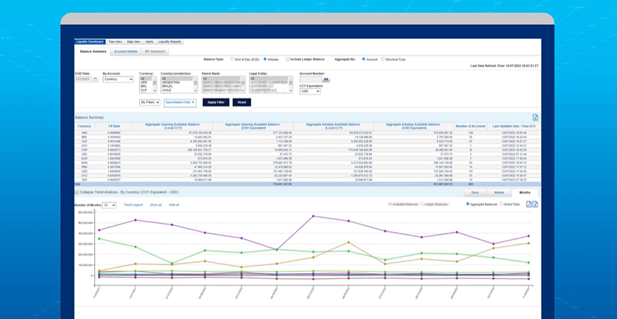Click the COP currency row

(308, 150)
